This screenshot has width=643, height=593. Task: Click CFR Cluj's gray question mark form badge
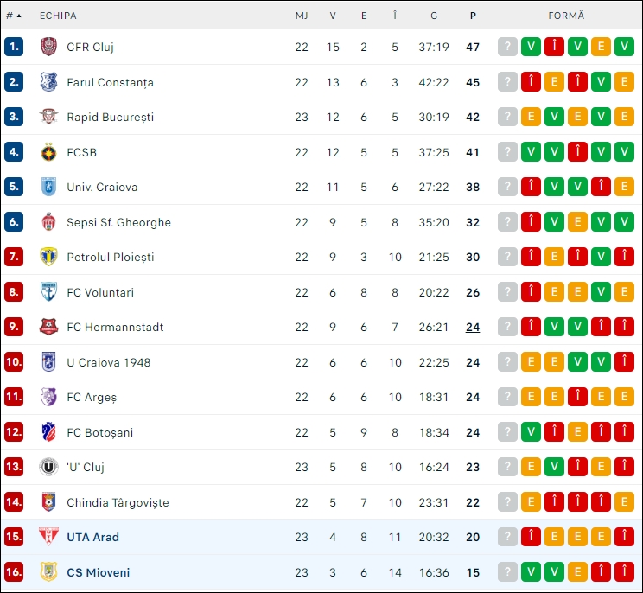tap(507, 47)
